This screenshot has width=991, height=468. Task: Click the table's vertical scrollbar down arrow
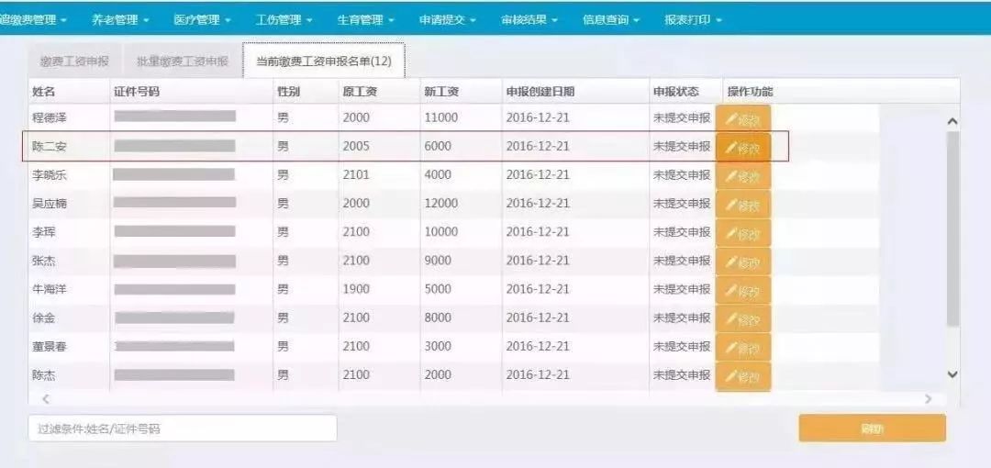(953, 374)
